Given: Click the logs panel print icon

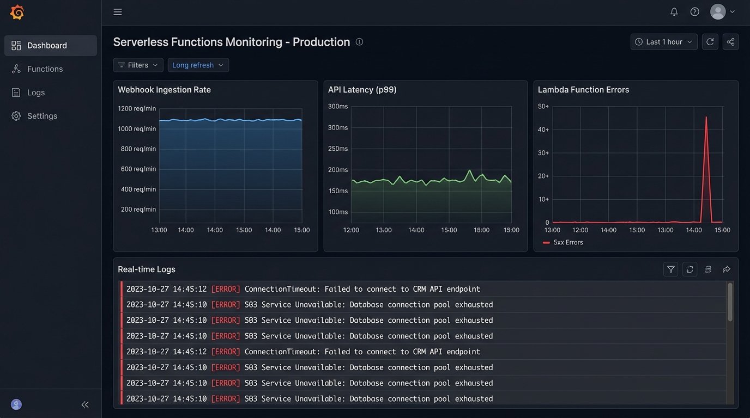Looking at the screenshot, I should pyautogui.click(x=708, y=269).
